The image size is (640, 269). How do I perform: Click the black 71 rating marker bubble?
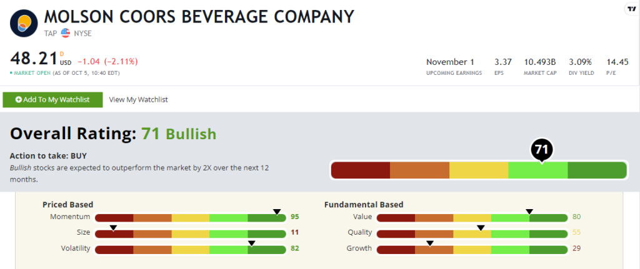(541, 150)
